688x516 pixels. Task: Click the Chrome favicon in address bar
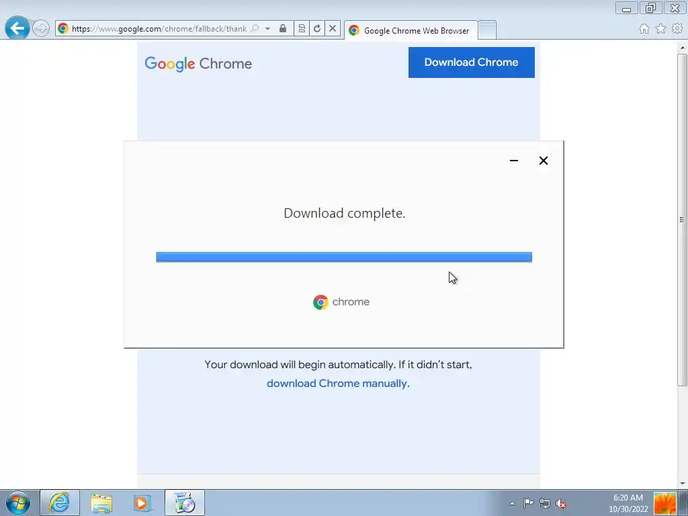(x=63, y=28)
